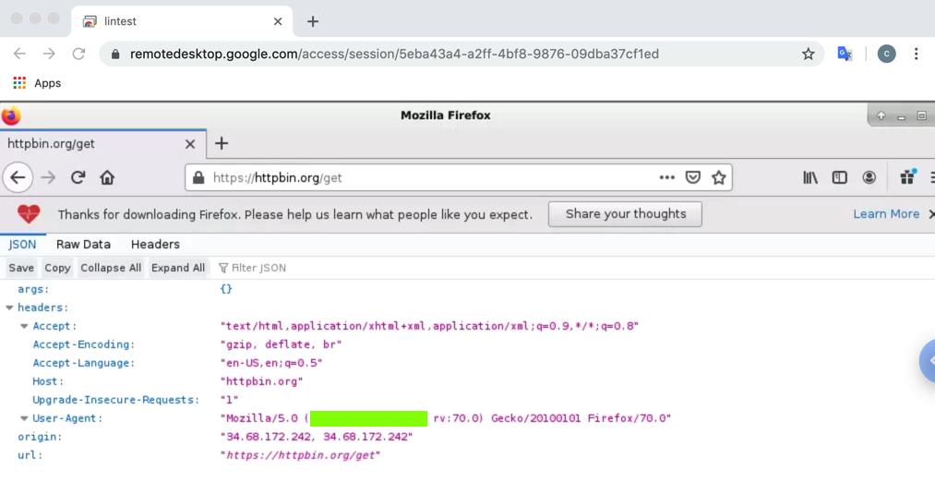Select the args key row
The image size is (935, 482).
coord(33,289)
